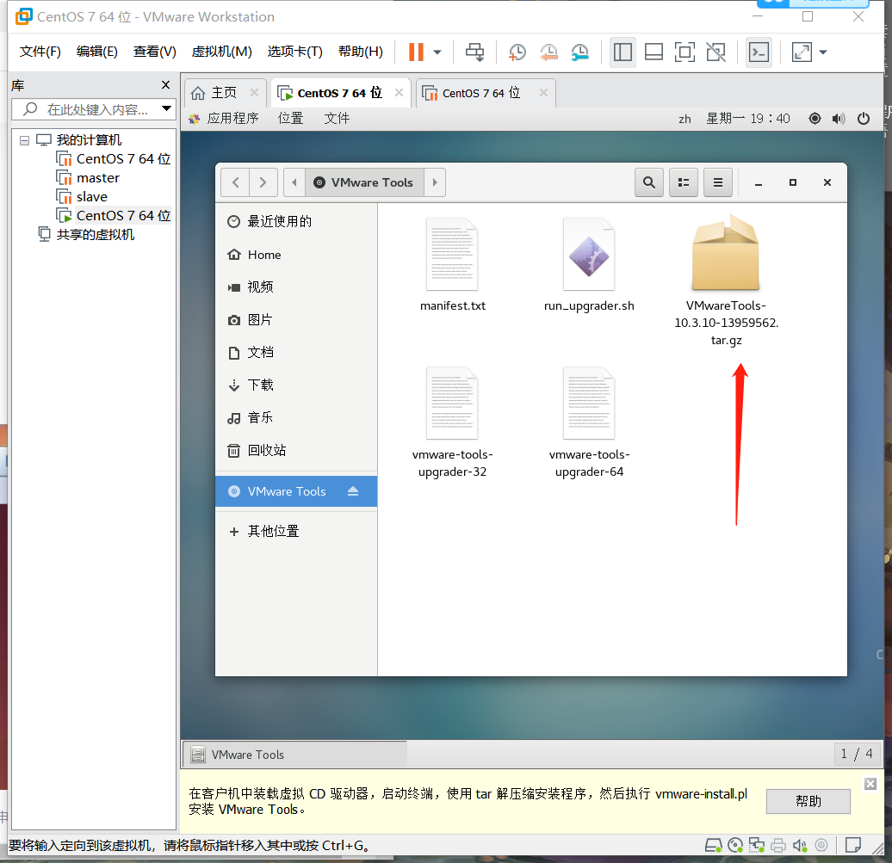The width and height of the screenshot is (892, 863).
Task: Open the stretch display dropdown arrow
Action: tap(822, 52)
